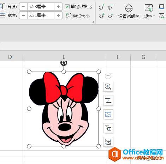Select column G header
This screenshot has height=164, width=166.
pyautogui.click(x=143, y=57)
